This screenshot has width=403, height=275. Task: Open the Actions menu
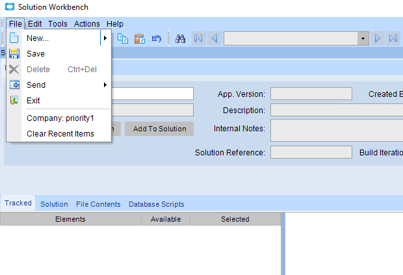(87, 24)
